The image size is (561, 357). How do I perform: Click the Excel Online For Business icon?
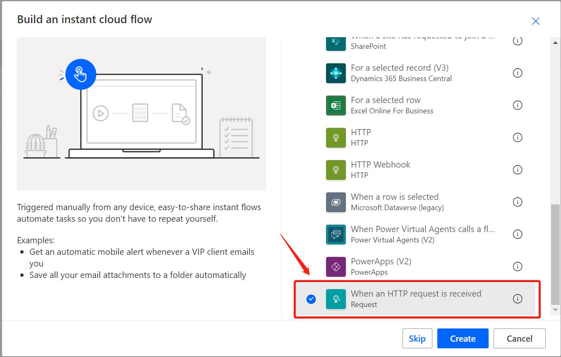pyautogui.click(x=336, y=105)
